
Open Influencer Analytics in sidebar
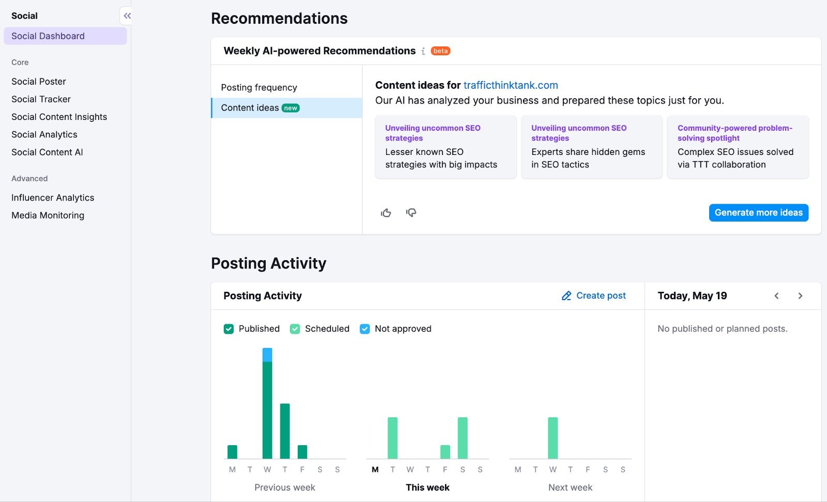coord(53,198)
